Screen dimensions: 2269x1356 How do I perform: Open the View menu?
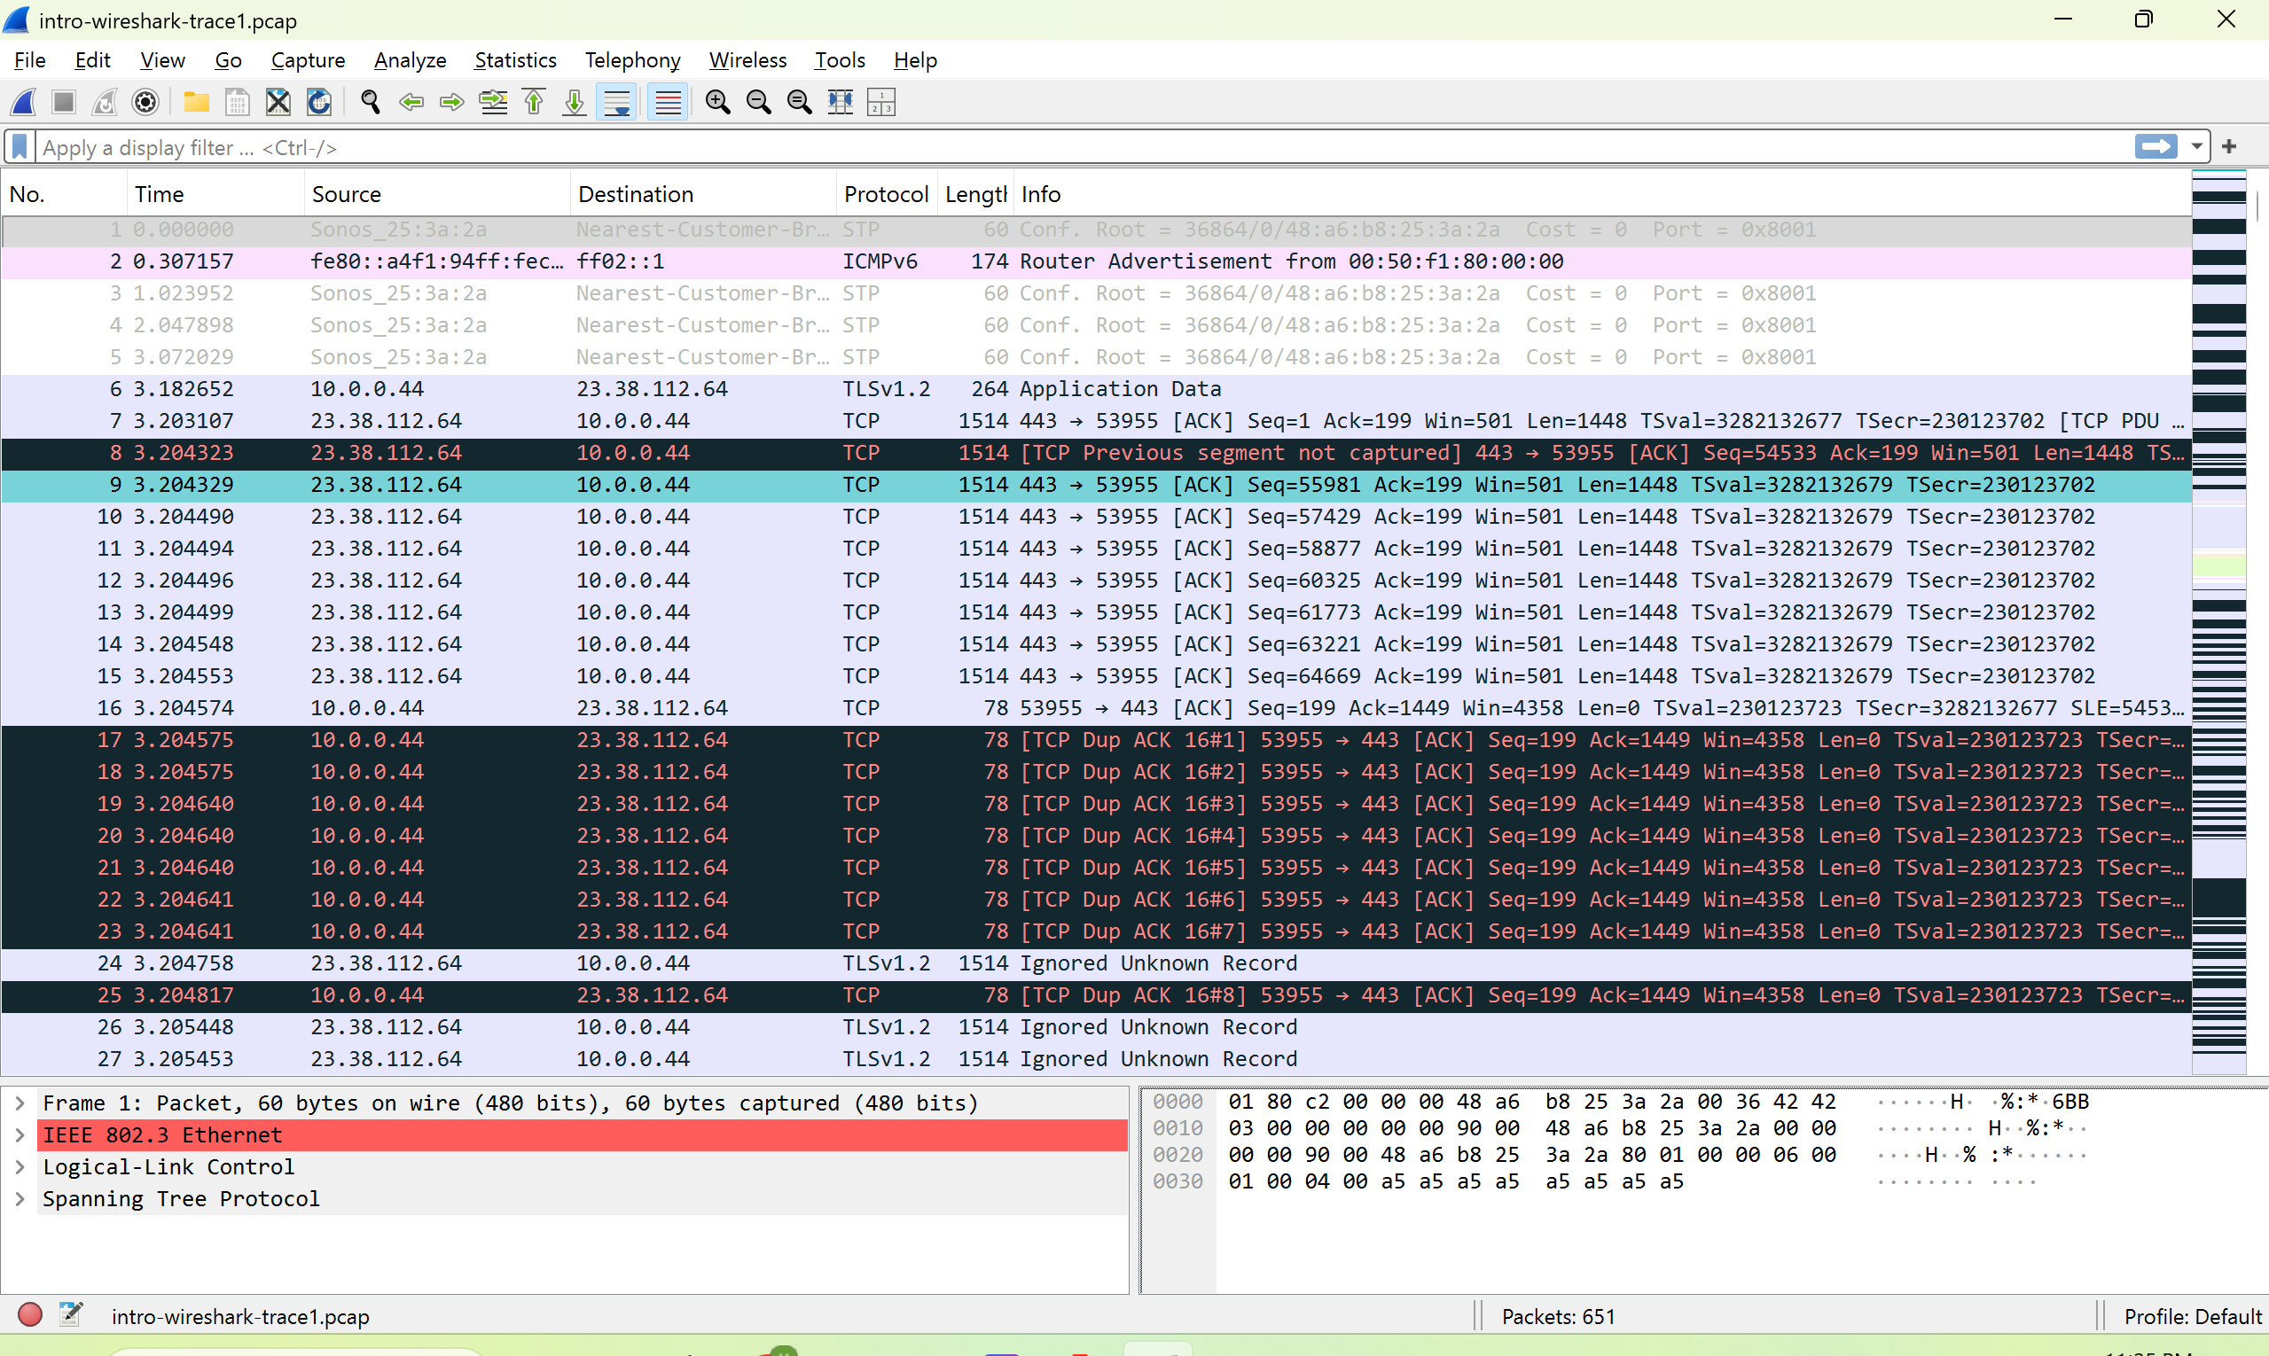click(x=161, y=60)
